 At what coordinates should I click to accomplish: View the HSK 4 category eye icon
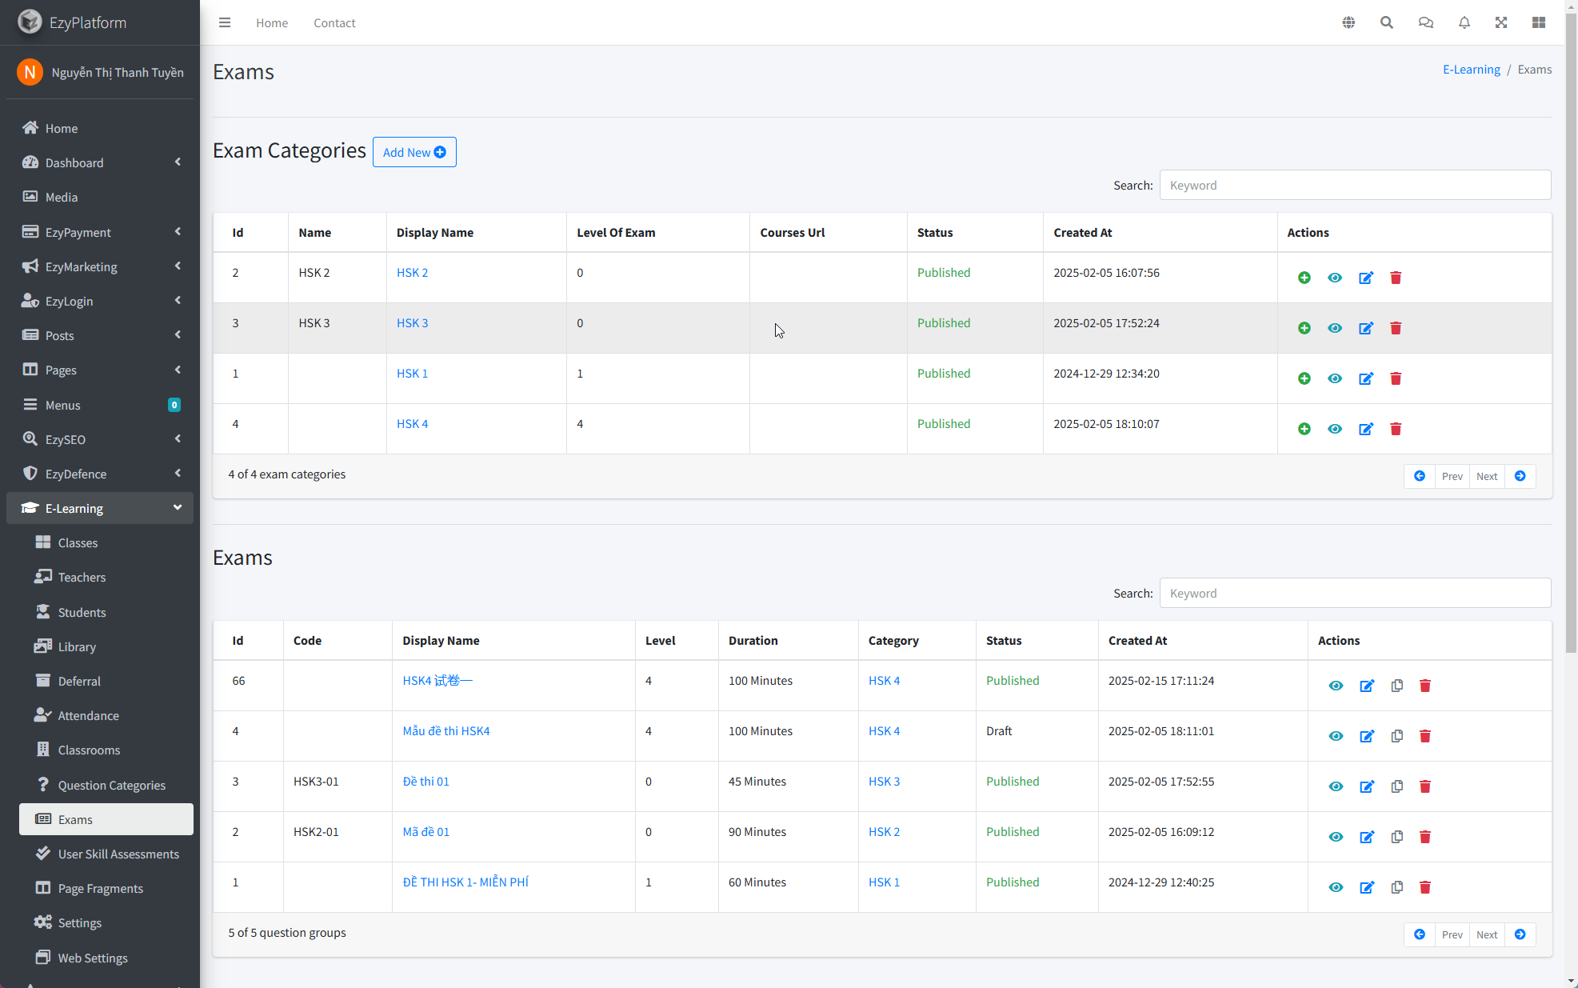point(1335,429)
